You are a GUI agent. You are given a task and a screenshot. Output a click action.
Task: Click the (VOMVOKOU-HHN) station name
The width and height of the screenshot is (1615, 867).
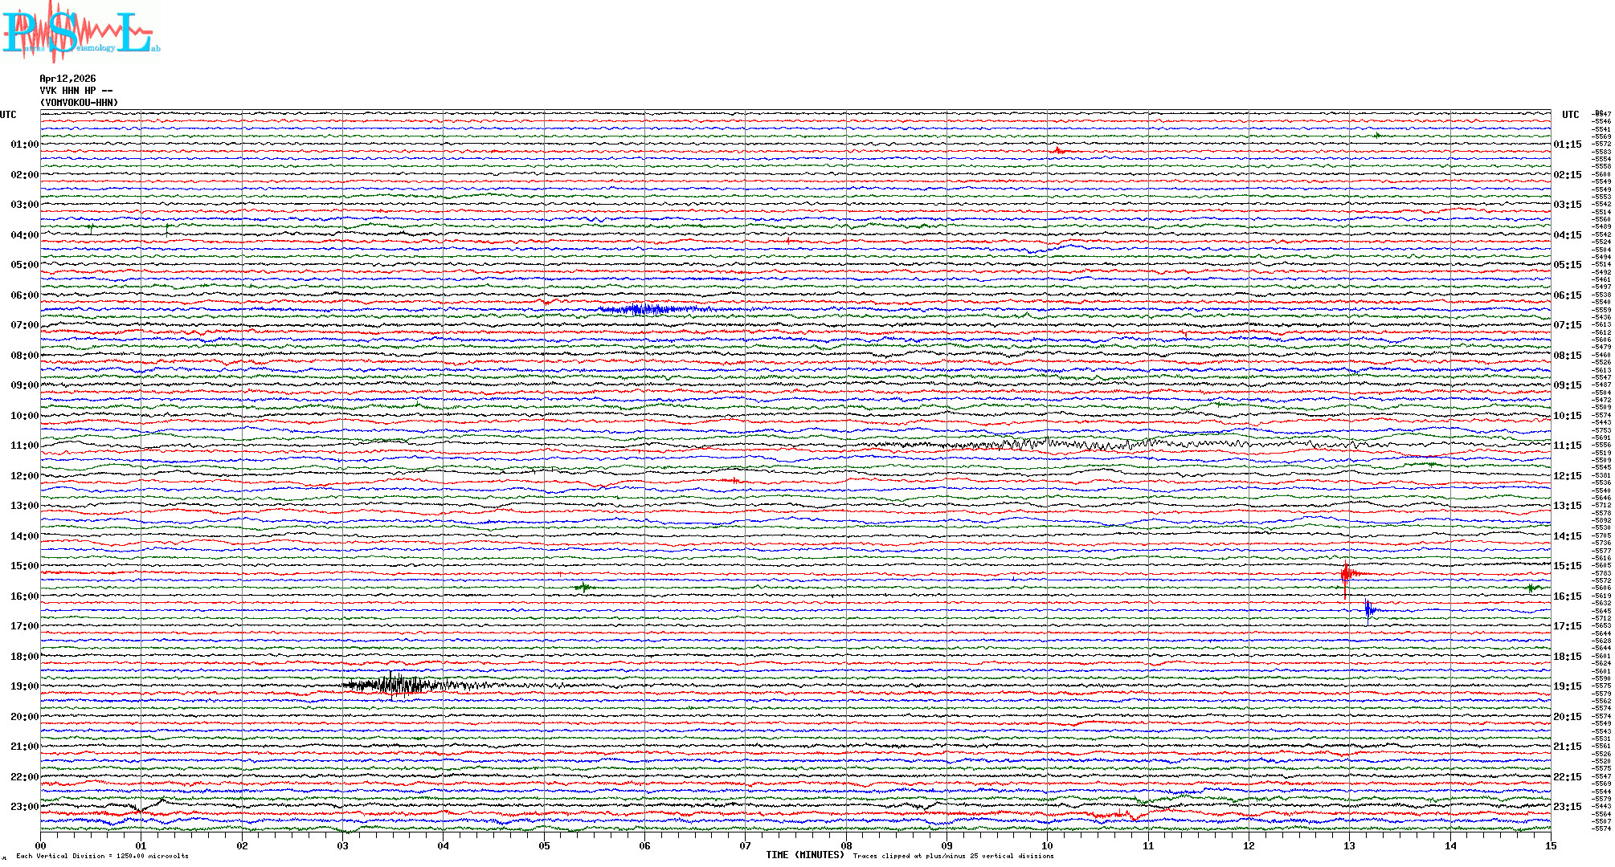pos(79,103)
